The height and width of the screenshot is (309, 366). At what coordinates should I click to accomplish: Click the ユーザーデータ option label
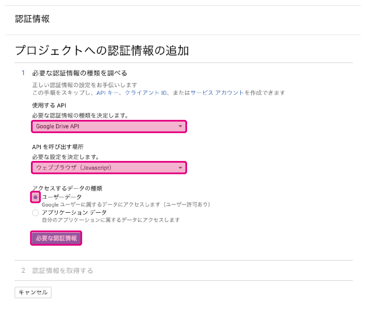coord(62,197)
